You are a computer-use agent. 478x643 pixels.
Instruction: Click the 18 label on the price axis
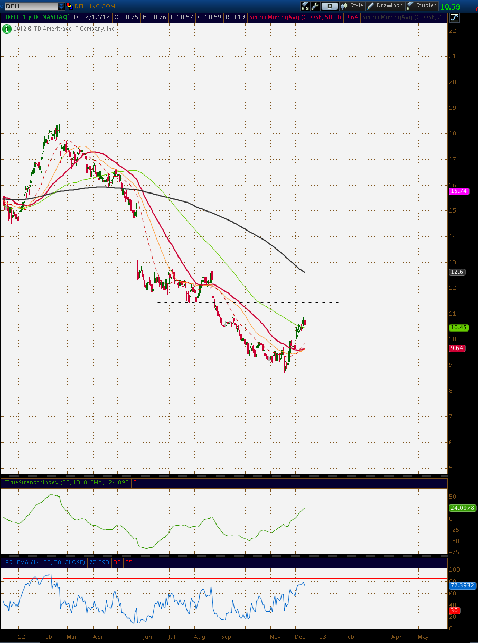[453, 133]
